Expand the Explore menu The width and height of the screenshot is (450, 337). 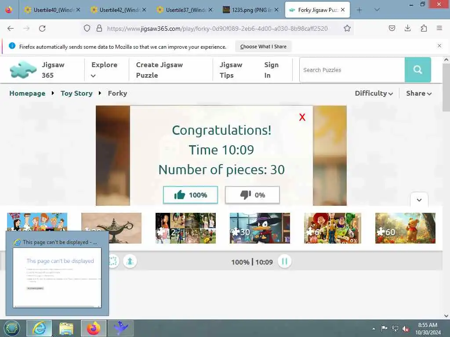coord(104,70)
